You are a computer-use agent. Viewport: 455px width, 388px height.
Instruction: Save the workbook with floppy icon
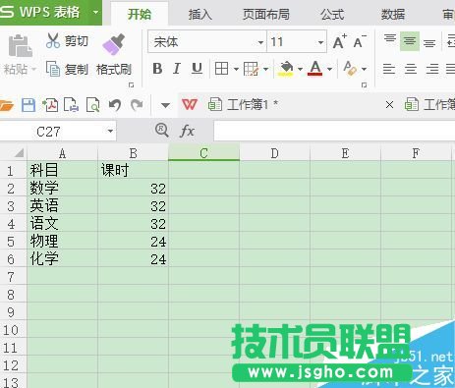[28, 105]
